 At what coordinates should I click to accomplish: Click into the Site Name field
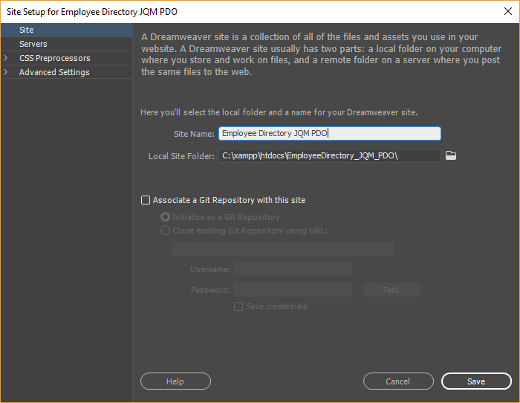329,134
